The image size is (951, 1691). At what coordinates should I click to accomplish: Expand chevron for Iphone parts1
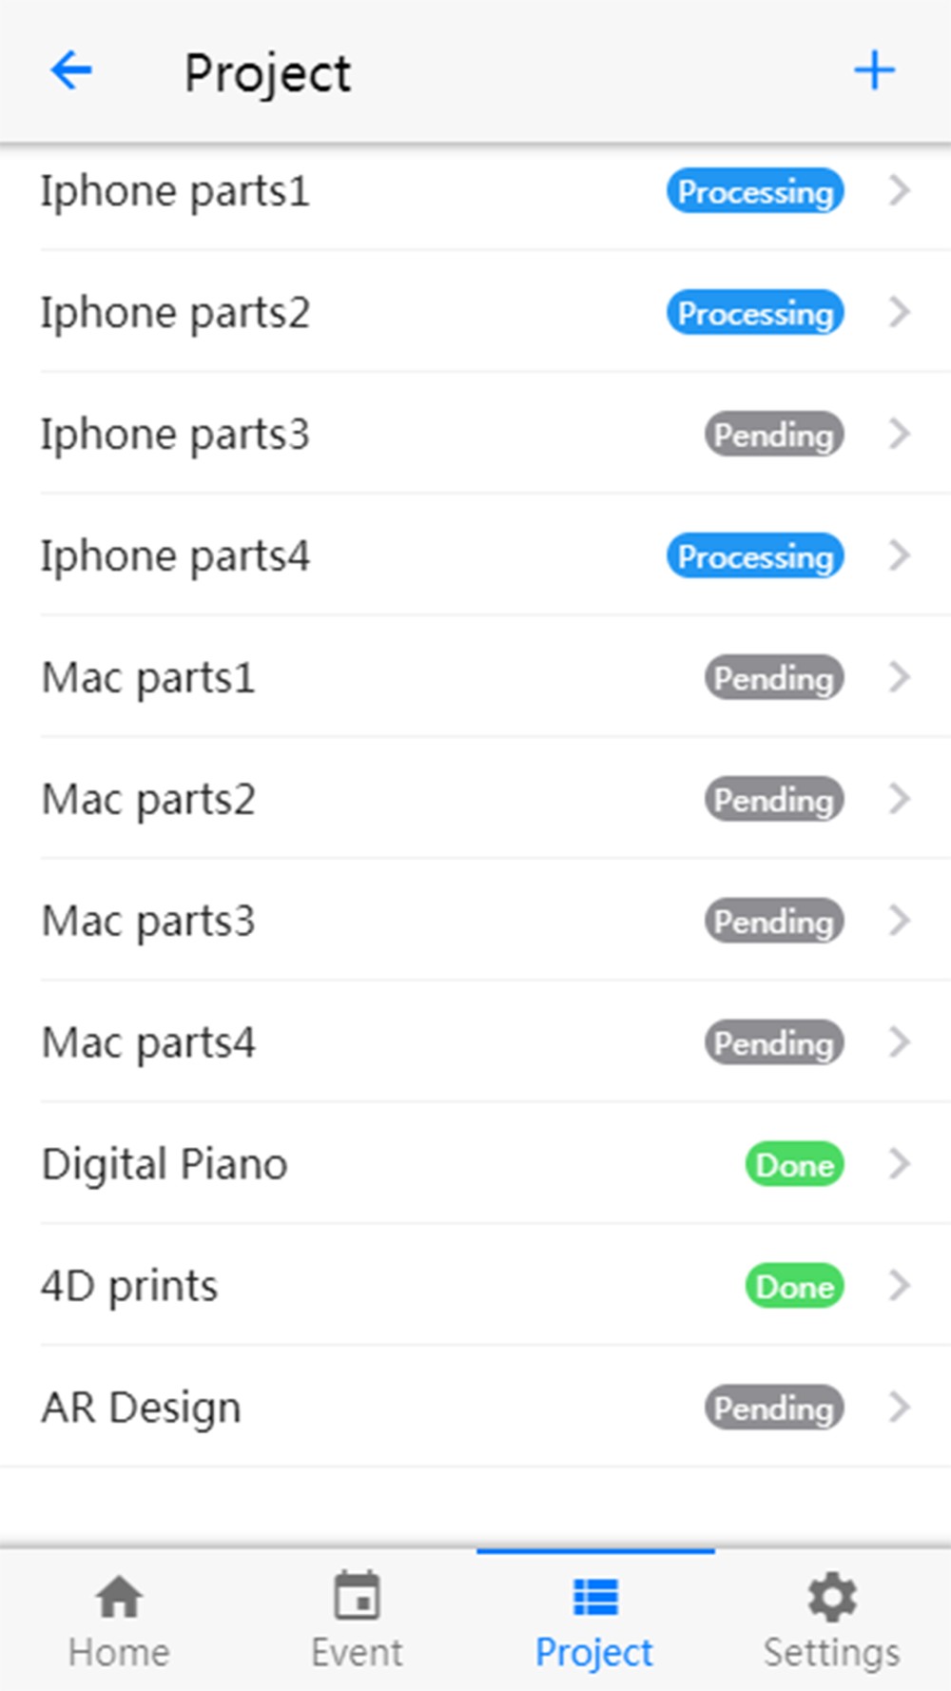pyautogui.click(x=900, y=191)
